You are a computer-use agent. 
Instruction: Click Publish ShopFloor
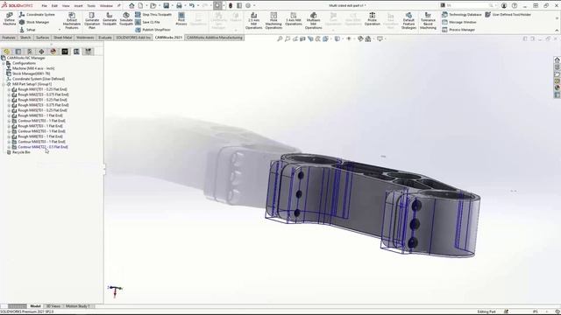pyautogui.click(x=153, y=30)
